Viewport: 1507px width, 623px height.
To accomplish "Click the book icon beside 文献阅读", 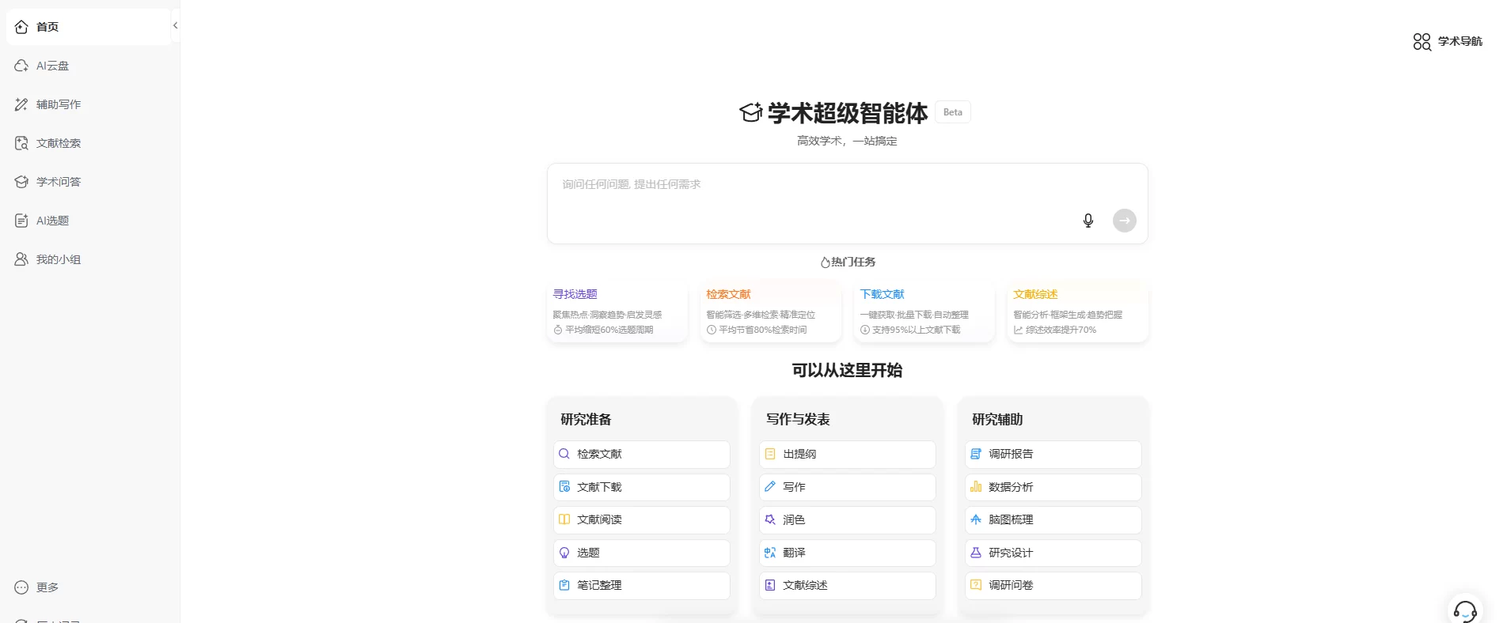I will (x=564, y=519).
